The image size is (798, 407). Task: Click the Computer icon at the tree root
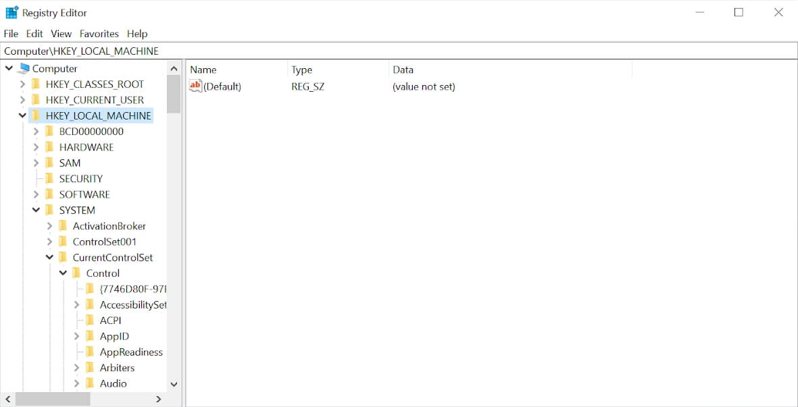pos(23,68)
